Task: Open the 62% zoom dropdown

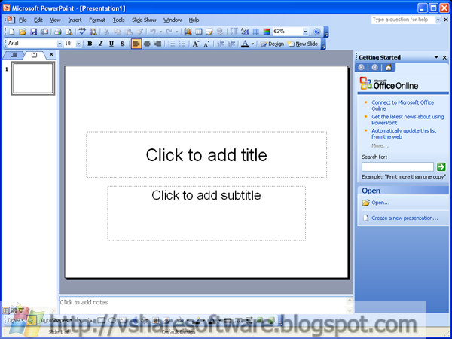Action: 305,32
